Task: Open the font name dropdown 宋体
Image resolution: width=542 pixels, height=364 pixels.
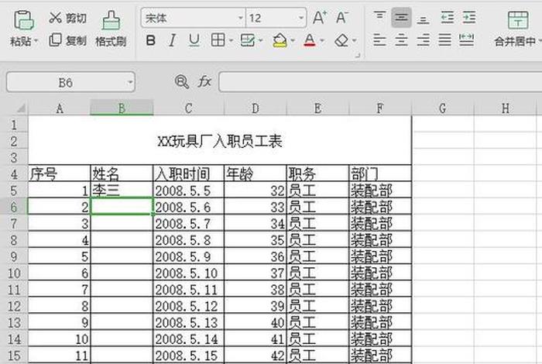Action: point(241,18)
